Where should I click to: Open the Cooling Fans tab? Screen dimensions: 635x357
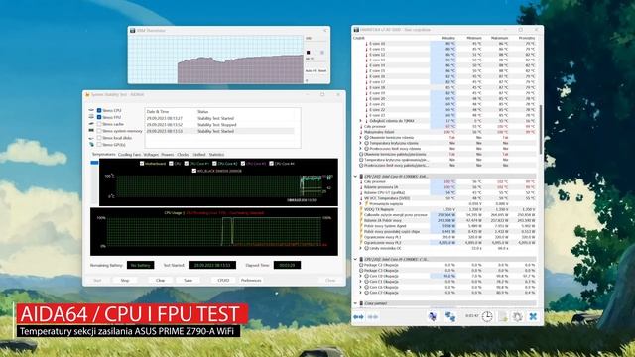129,155
